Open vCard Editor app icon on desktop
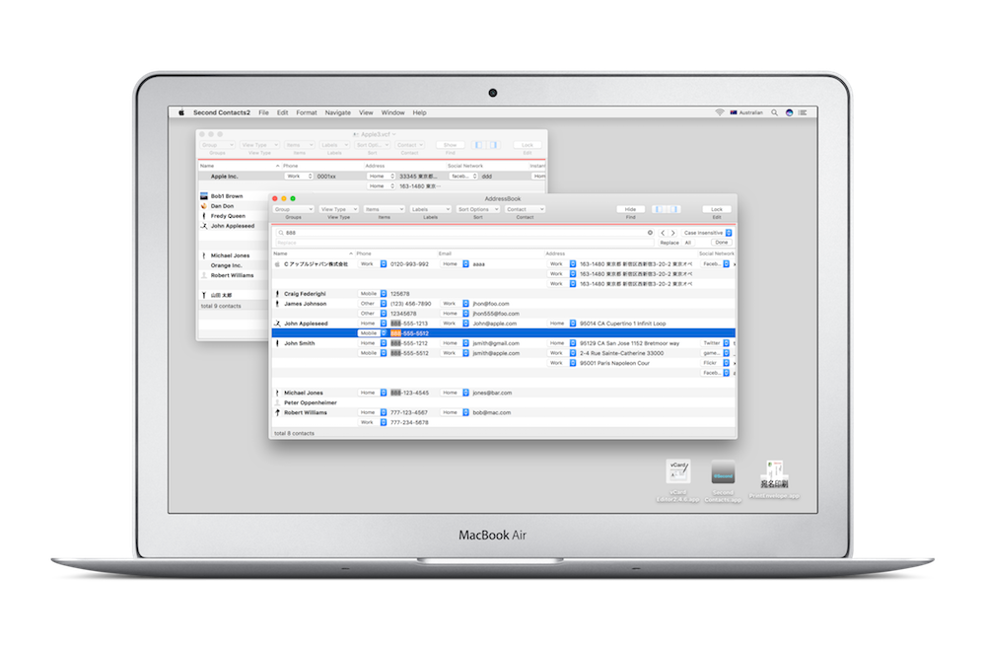The width and height of the screenshot is (986, 648). click(x=678, y=471)
